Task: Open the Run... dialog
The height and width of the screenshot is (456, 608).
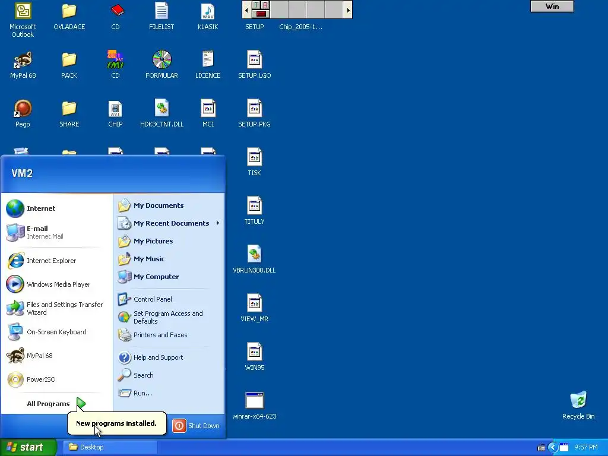Action: (x=169, y=393)
